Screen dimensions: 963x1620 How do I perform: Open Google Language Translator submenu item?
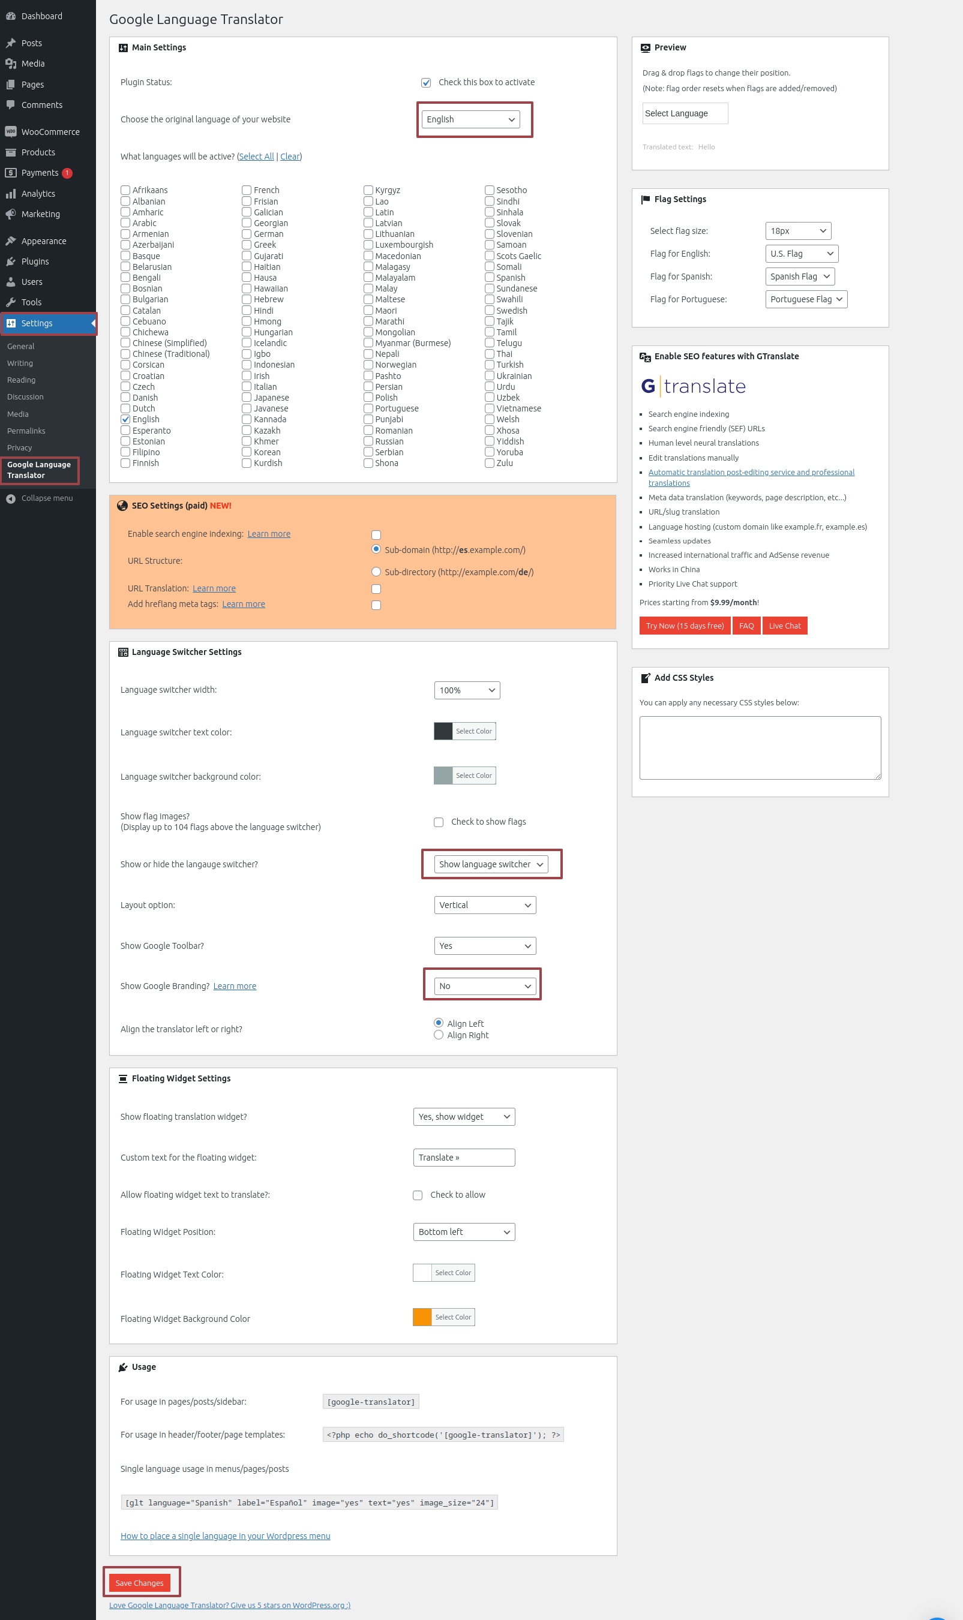39,470
